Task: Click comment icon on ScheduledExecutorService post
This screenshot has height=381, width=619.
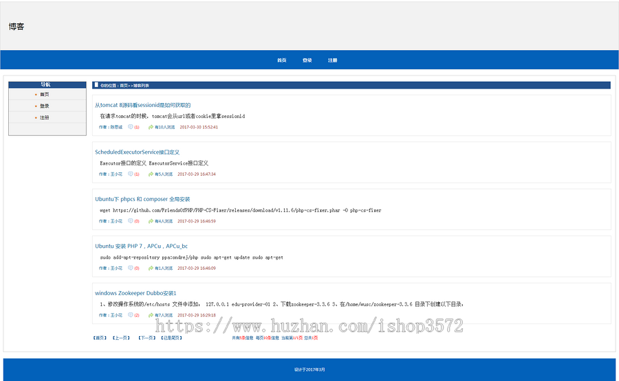Action: click(130, 174)
